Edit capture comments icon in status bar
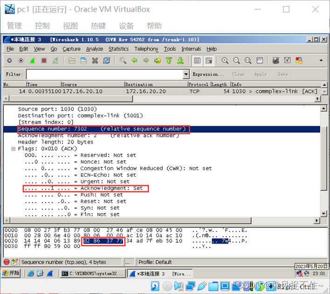The height and width of the screenshot is (294, 330). pyautogui.click(x=14, y=262)
